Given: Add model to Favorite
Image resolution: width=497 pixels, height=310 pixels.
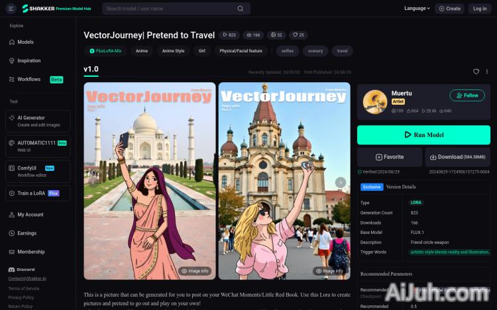Looking at the screenshot, I should tap(390, 157).
